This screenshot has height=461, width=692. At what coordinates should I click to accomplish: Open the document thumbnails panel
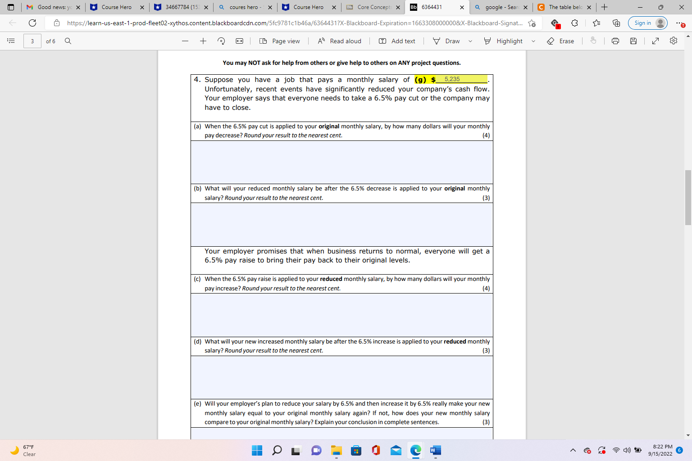pos(11,41)
